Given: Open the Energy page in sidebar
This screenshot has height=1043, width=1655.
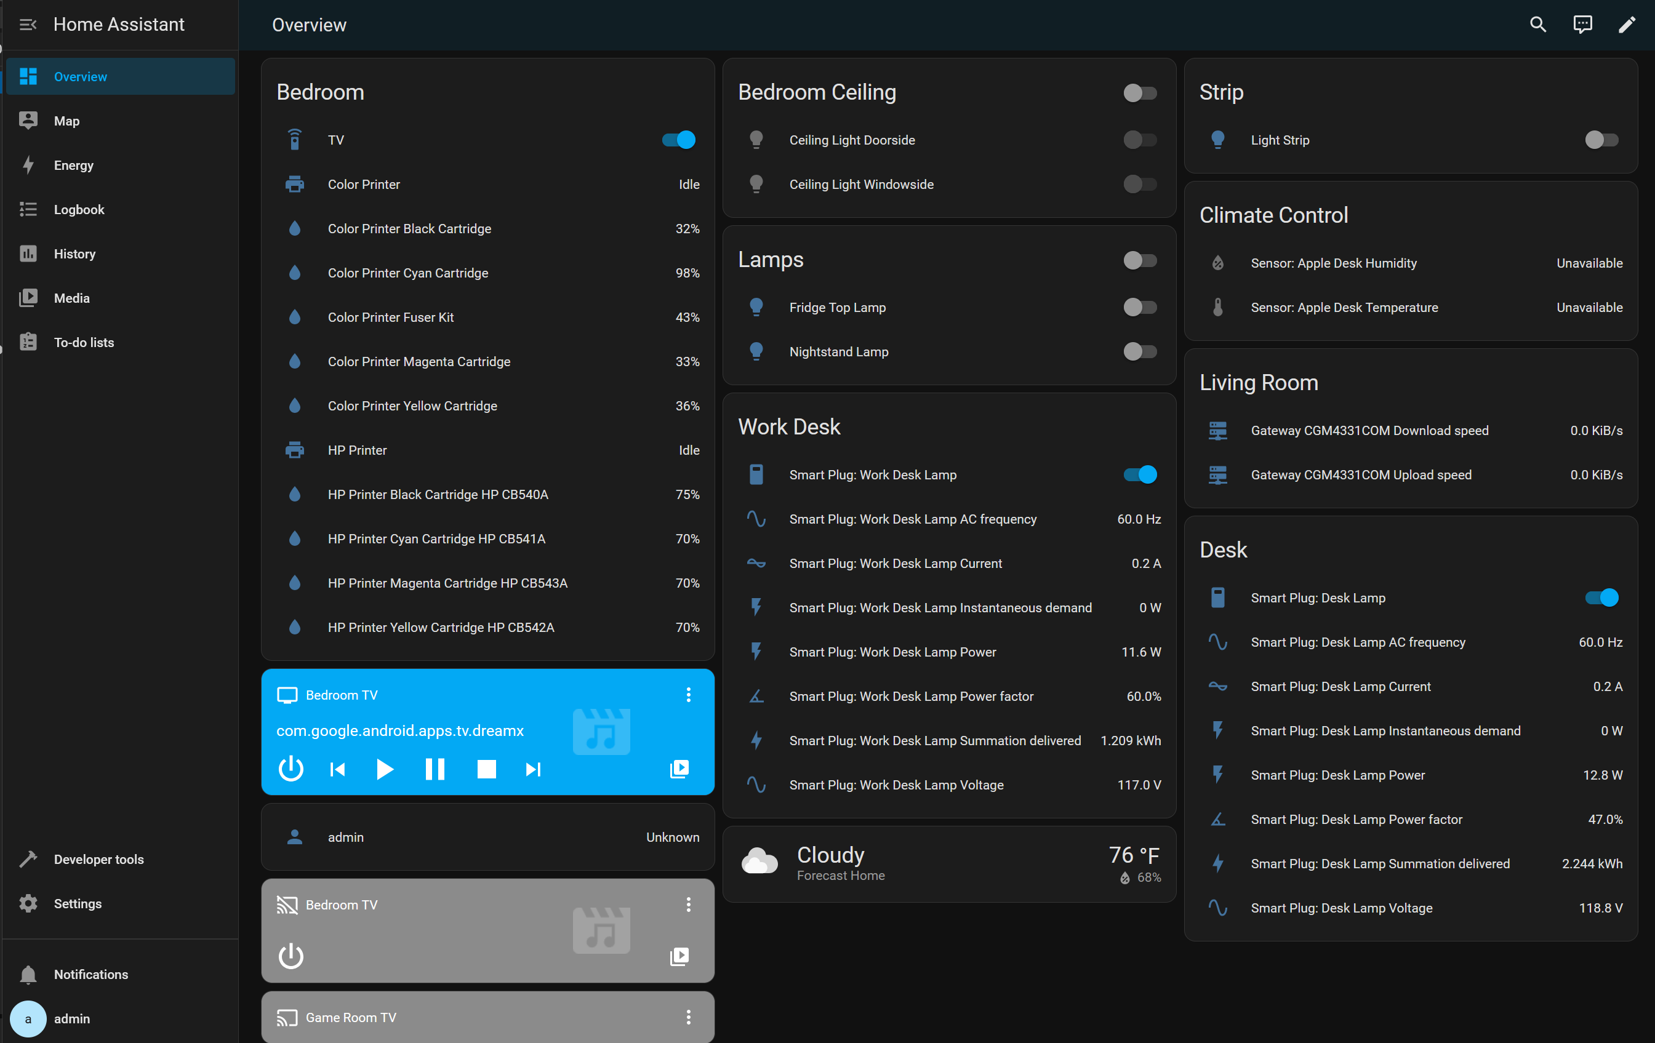Looking at the screenshot, I should 73,166.
